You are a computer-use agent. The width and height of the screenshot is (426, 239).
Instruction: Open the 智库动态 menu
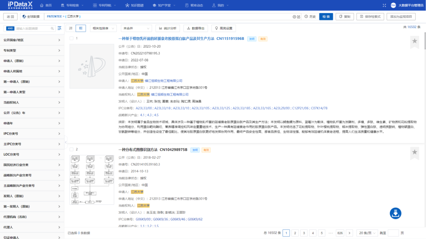coord(194,5)
